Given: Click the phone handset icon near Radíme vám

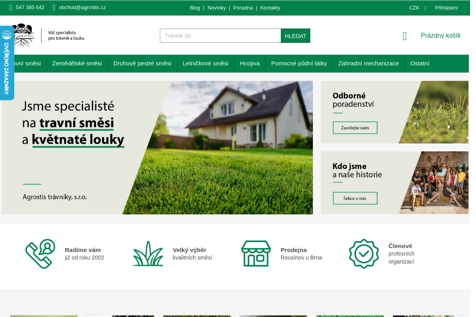Looking at the screenshot, I should click(40, 254).
